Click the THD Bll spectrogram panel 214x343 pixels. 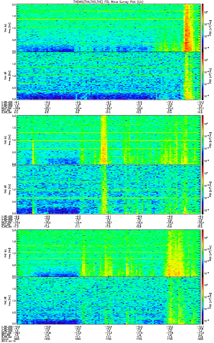108,189
